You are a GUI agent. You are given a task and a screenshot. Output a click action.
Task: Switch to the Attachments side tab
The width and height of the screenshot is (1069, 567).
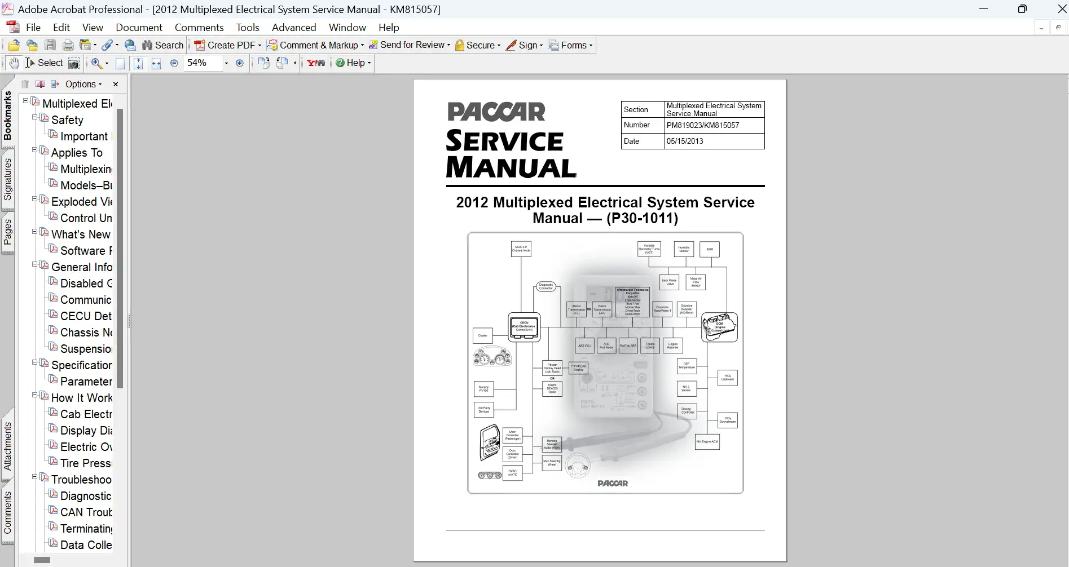tap(7, 446)
